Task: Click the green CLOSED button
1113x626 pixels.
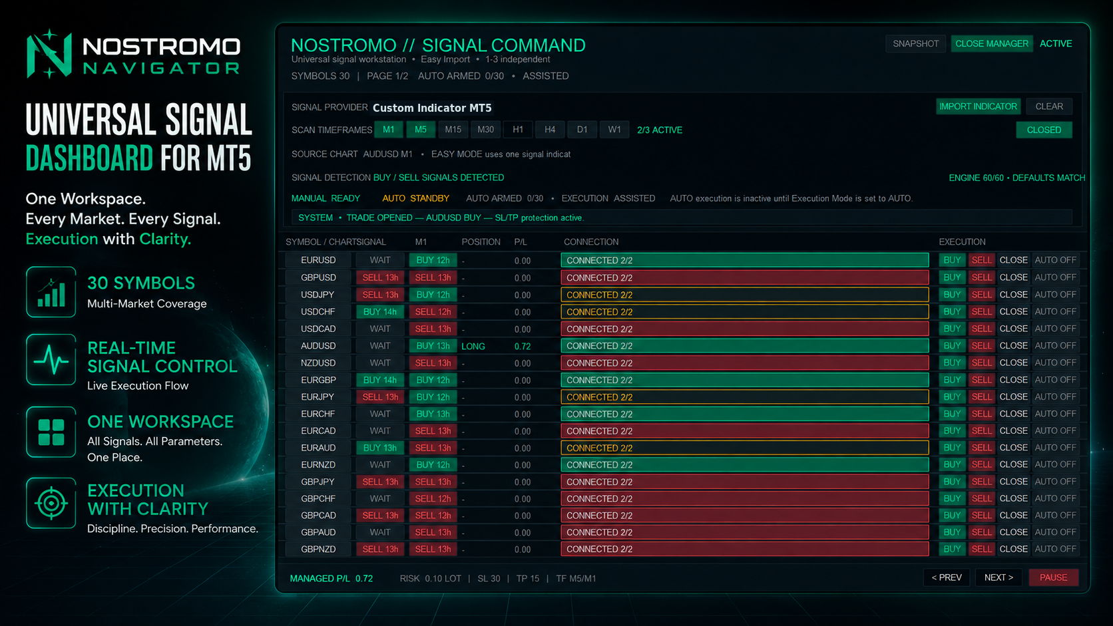Action: point(1044,130)
